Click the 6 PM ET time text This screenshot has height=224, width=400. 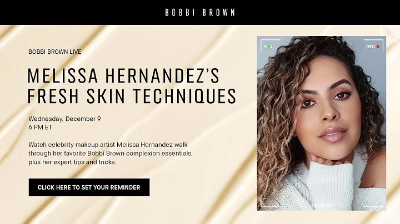[41, 128]
